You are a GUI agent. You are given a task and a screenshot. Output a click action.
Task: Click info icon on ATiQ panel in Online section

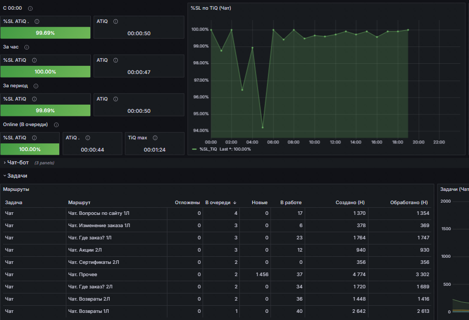(88, 138)
